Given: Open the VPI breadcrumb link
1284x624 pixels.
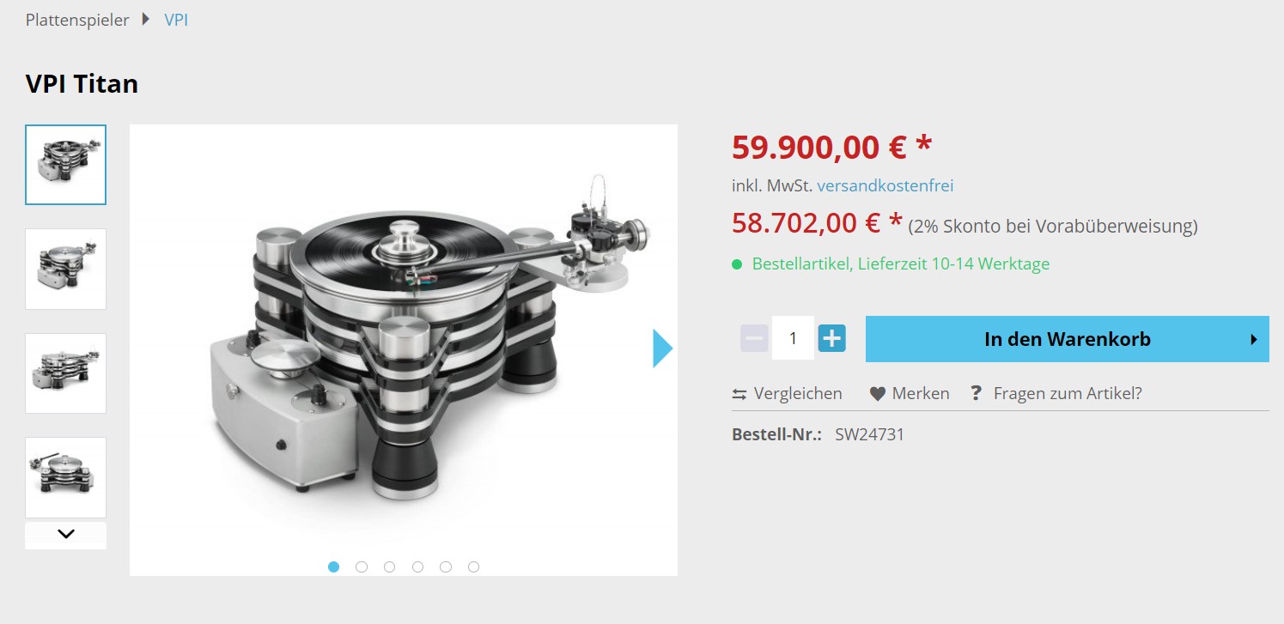Looking at the screenshot, I should (x=176, y=20).
